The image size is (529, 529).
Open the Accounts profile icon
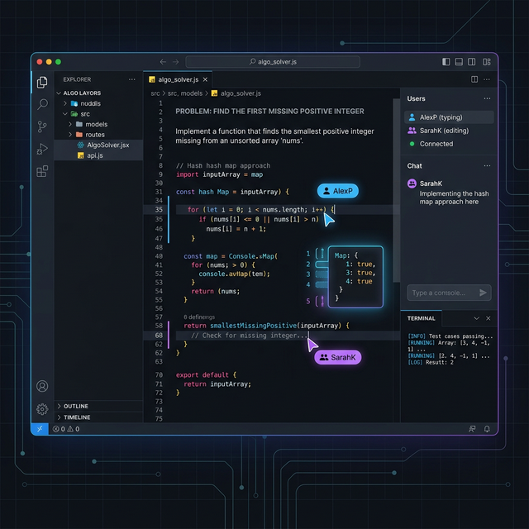42,386
